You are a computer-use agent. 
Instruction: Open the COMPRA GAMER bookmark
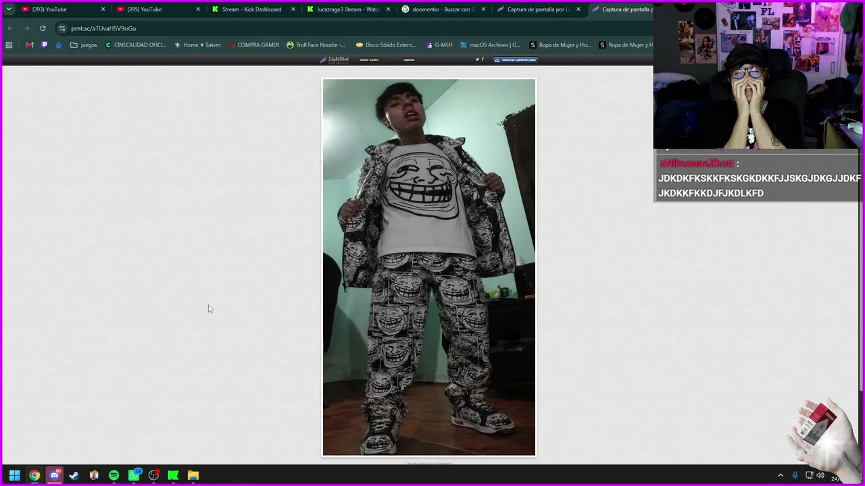(253, 45)
